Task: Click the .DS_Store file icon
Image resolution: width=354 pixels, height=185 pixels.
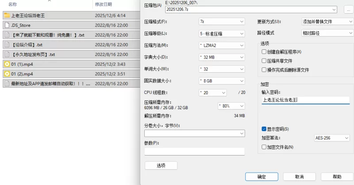Action: tap(7, 25)
